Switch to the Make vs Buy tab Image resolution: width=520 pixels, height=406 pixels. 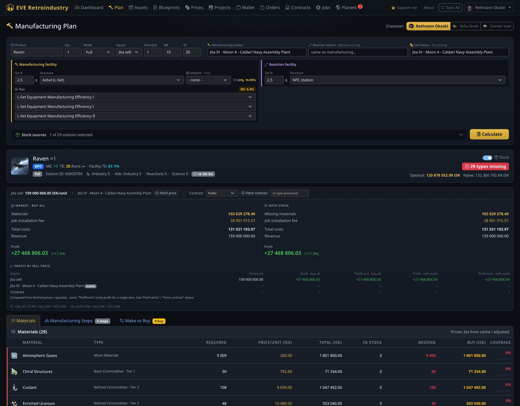(x=143, y=321)
